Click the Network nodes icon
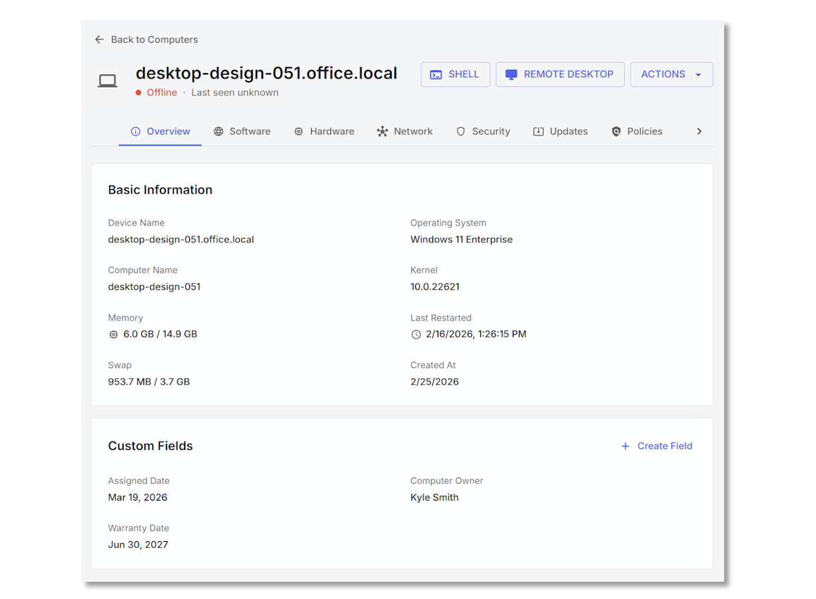Viewport: 816px width, 599px height. click(382, 132)
